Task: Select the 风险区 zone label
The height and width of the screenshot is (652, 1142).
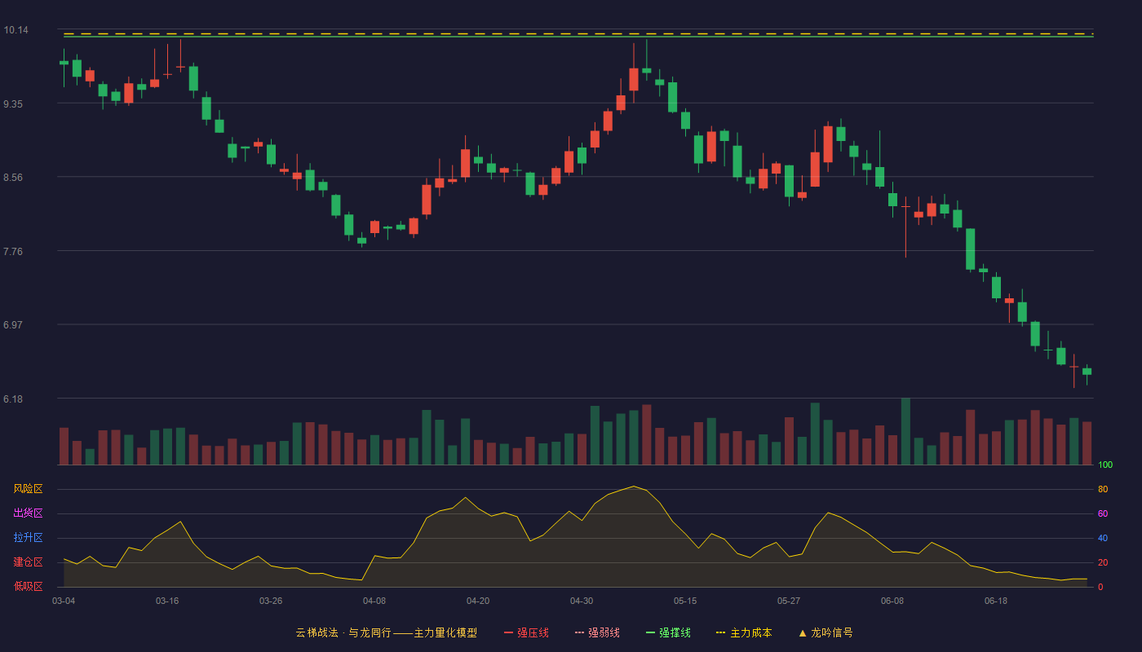Action: 28,489
